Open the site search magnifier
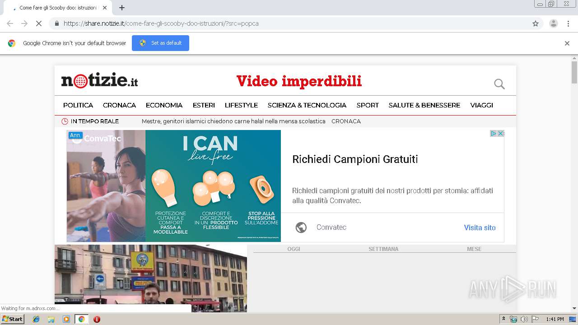 [499, 84]
